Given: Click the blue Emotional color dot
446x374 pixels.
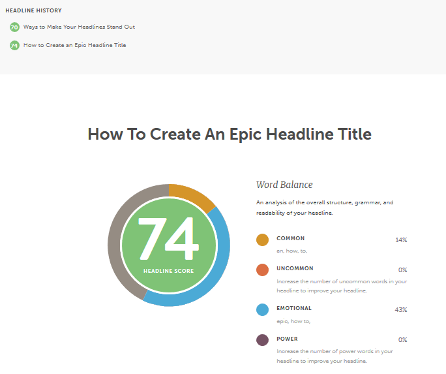Looking at the screenshot, I should coord(262,309).
